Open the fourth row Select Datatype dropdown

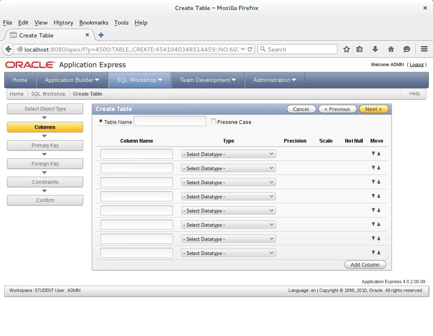pos(229,196)
